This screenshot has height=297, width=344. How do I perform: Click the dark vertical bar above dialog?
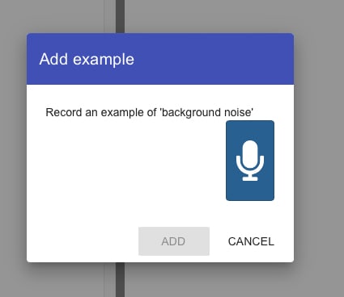pos(121,16)
